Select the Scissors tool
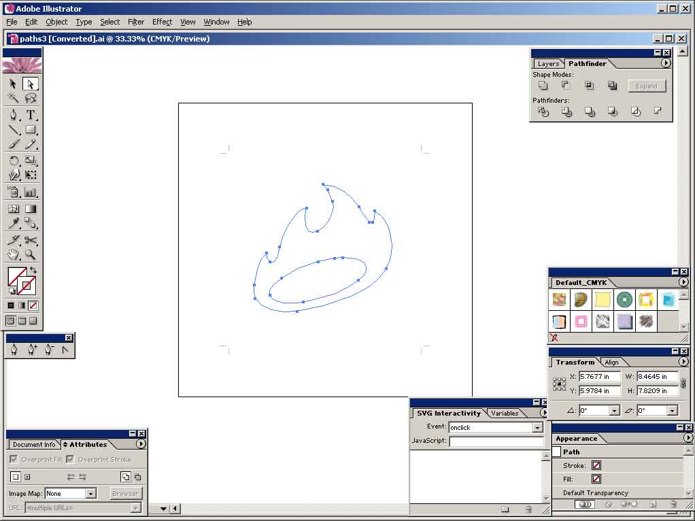 30,240
